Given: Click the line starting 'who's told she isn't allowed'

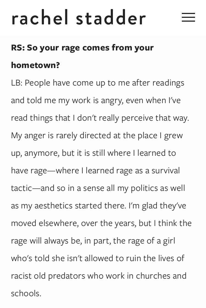Looking at the screenshot, I should (x=98, y=258).
